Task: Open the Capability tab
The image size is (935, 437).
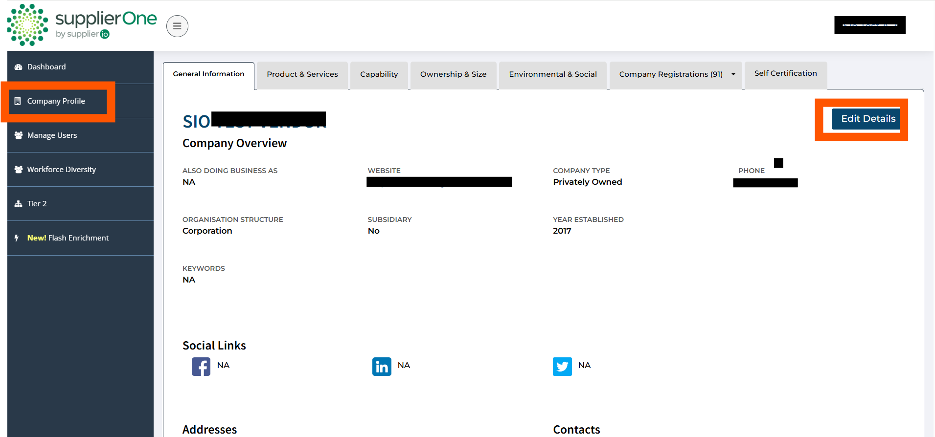Action: point(379,74)
